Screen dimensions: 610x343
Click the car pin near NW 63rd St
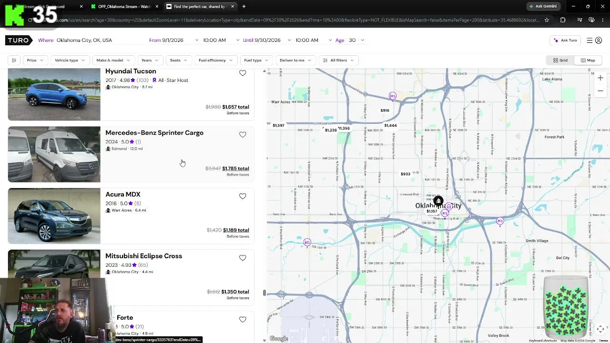[x=392, y=96]
